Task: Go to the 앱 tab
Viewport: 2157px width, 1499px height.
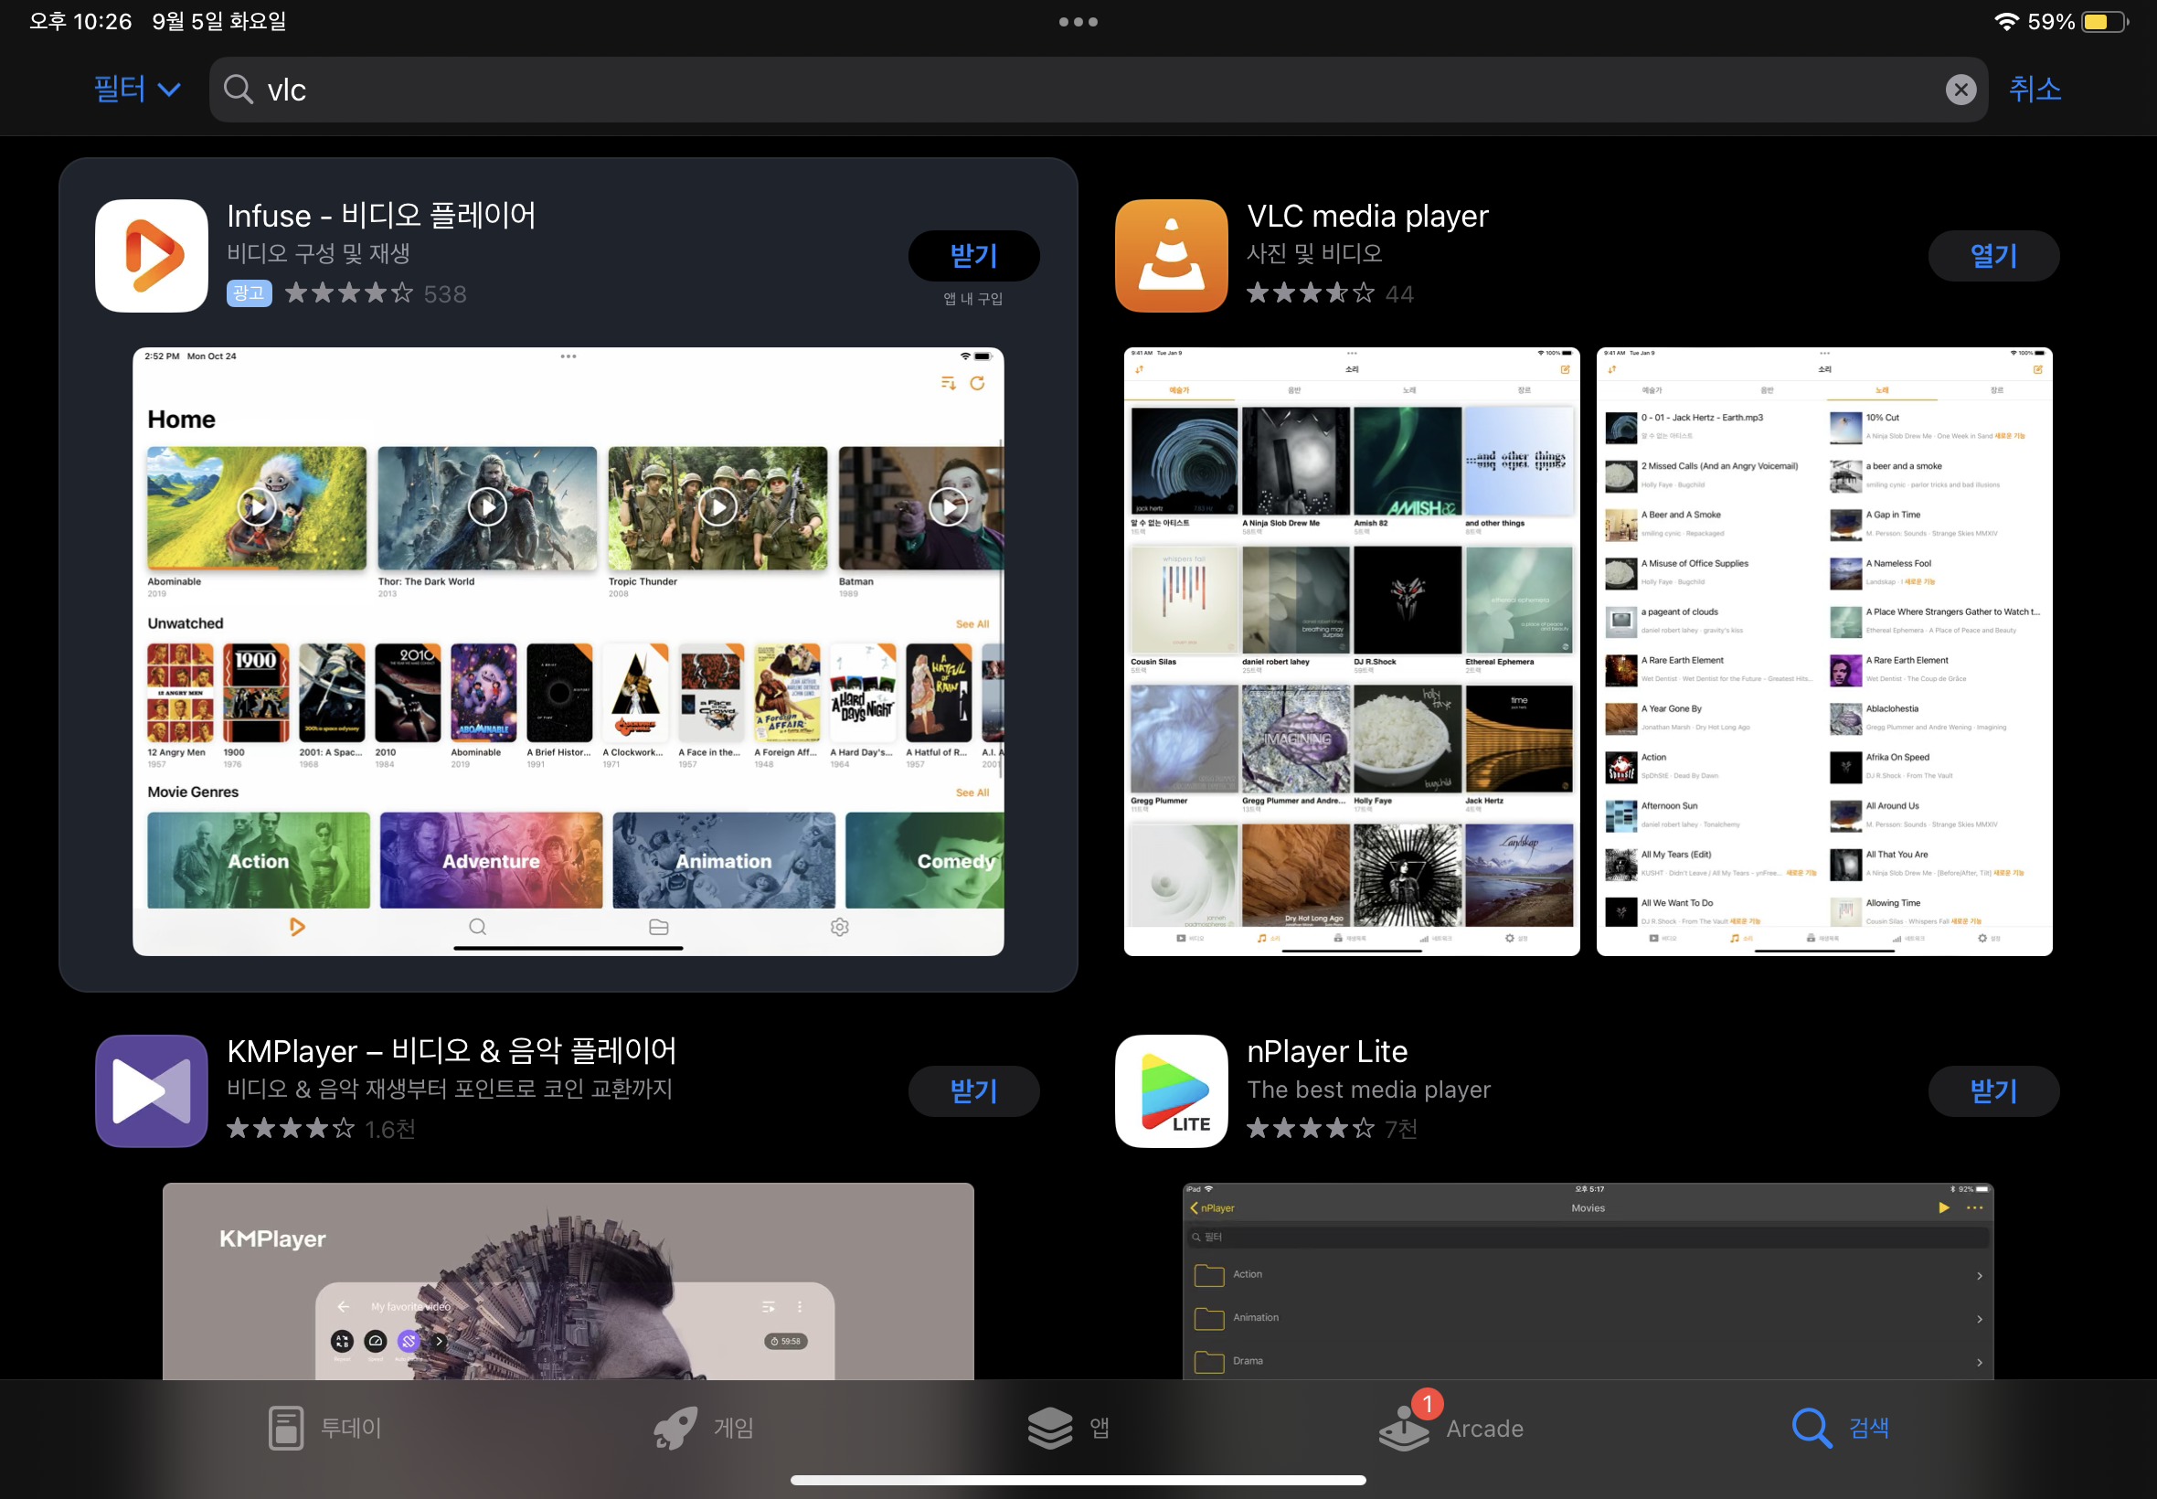Action: click(x=1070, y=1428)
